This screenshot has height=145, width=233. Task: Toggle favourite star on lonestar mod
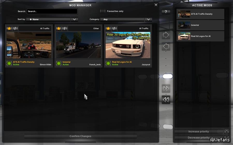coord(59,28)
